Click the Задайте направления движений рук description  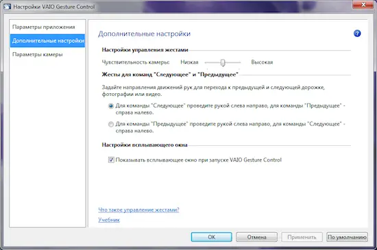213,90
